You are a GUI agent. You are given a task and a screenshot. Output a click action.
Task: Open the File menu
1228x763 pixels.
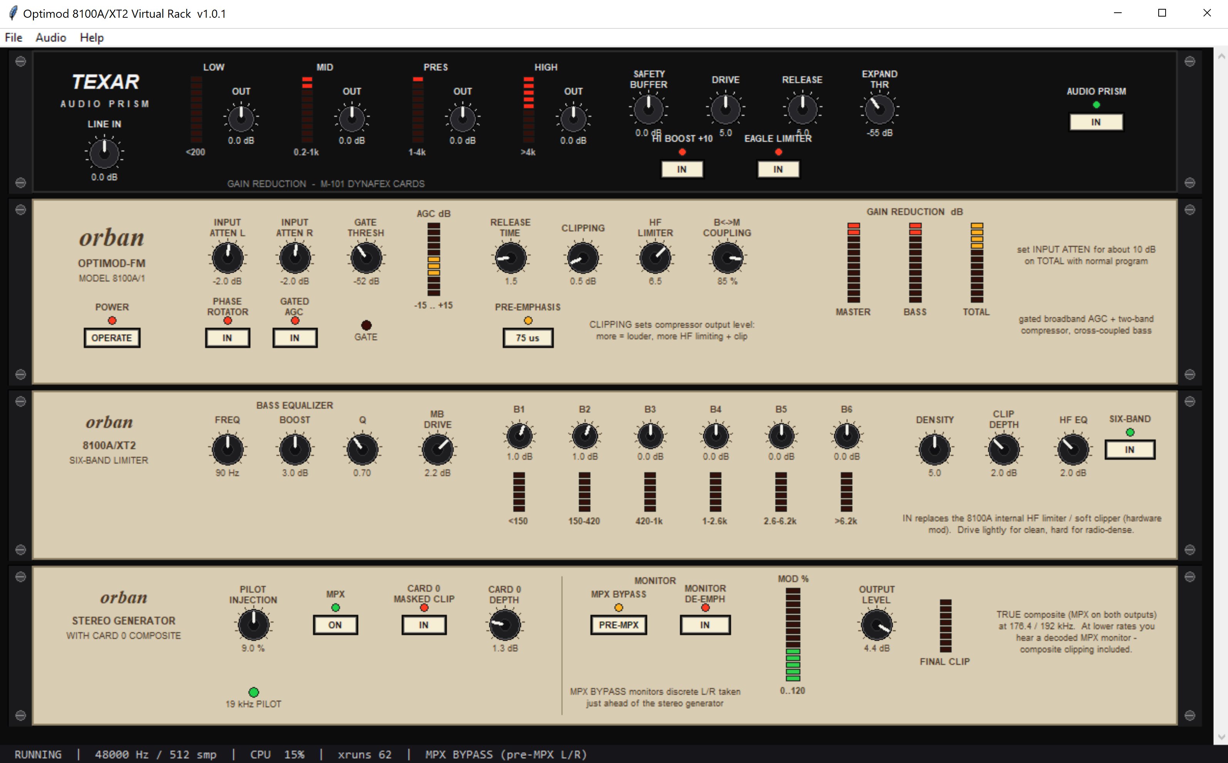[13, 37]
